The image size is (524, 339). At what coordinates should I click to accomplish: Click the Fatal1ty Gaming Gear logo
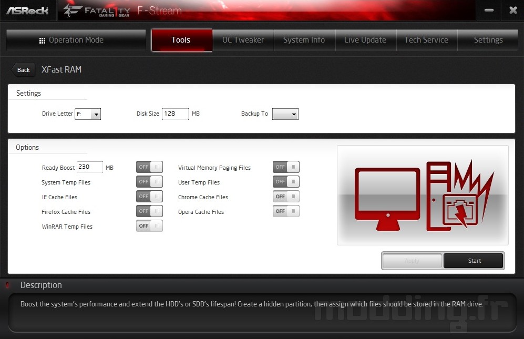click(97, 11)
